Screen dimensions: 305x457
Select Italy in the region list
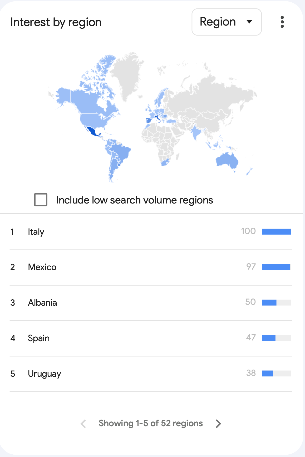pyautogui.click(x=151, y=232)
